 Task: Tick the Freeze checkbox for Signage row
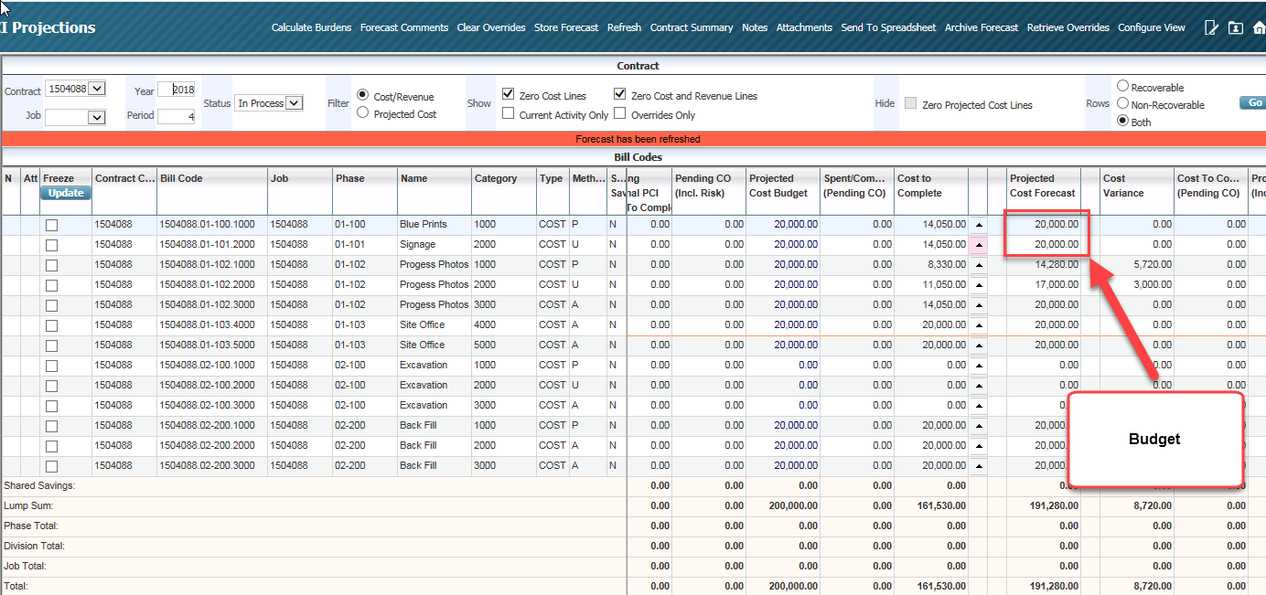coord(51,245)
